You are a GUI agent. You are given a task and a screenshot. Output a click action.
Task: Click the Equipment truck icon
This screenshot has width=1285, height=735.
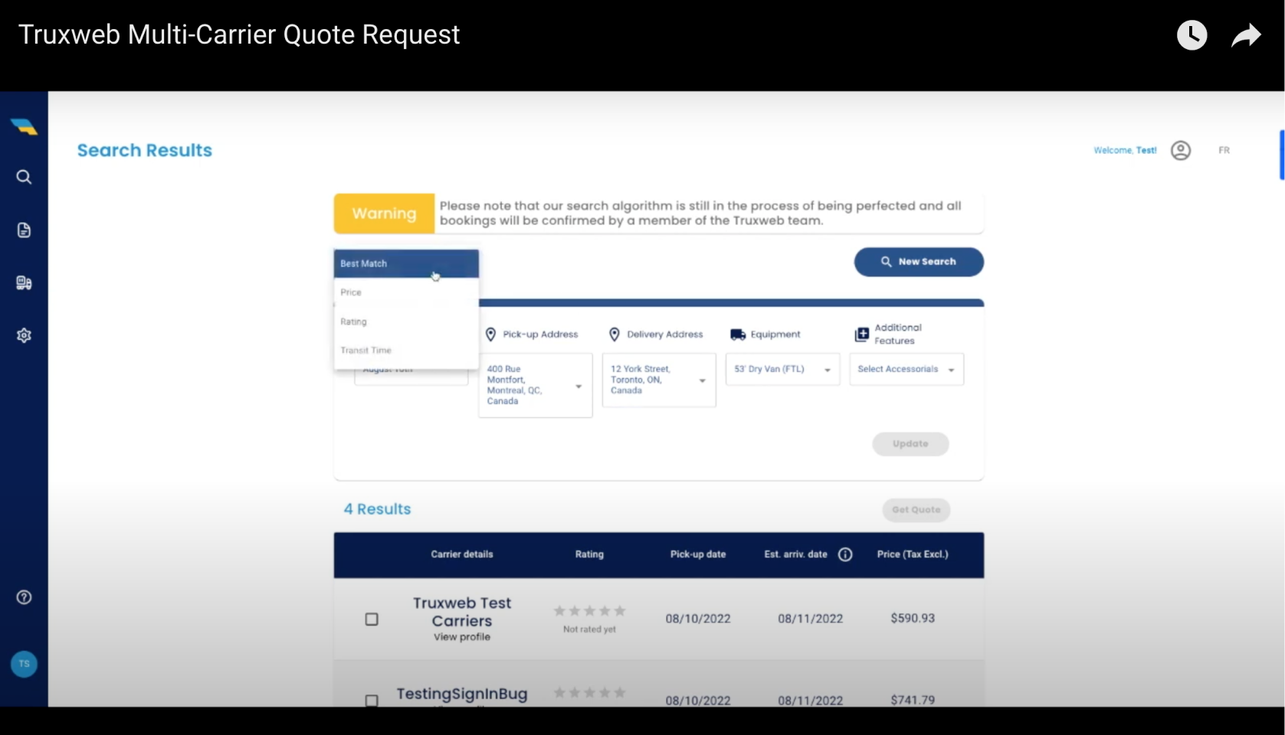click(738, 335)
